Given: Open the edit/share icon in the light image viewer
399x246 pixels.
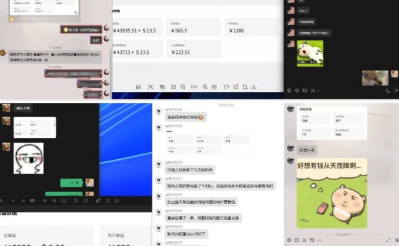Looking at the screenshot, I should [x=236, y=87].
